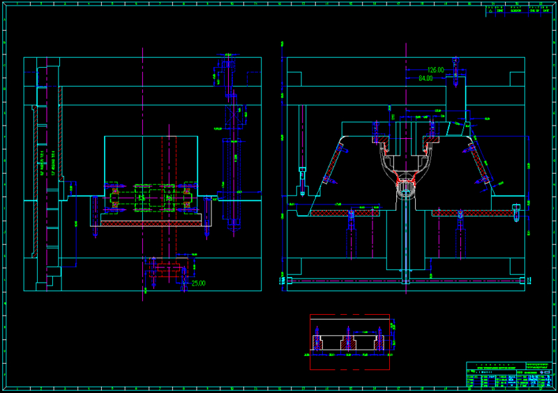Select the 25.00 dimension text
The width and height of the screenshot is (558, 393).
coord(199,283)
